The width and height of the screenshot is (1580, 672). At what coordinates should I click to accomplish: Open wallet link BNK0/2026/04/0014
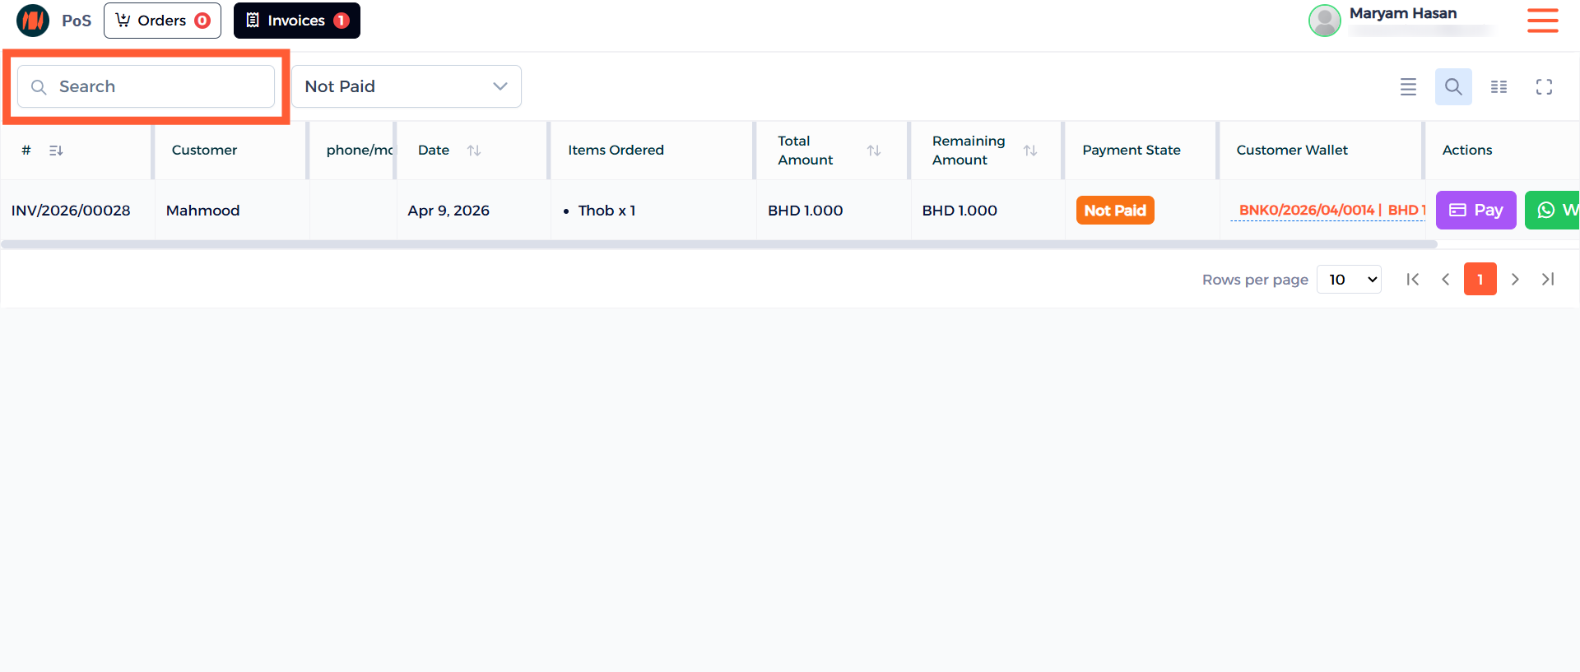(x=1306, y=211)
